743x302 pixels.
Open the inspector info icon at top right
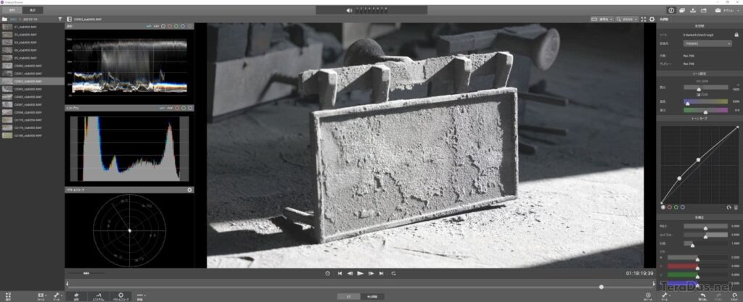point(671,10)
